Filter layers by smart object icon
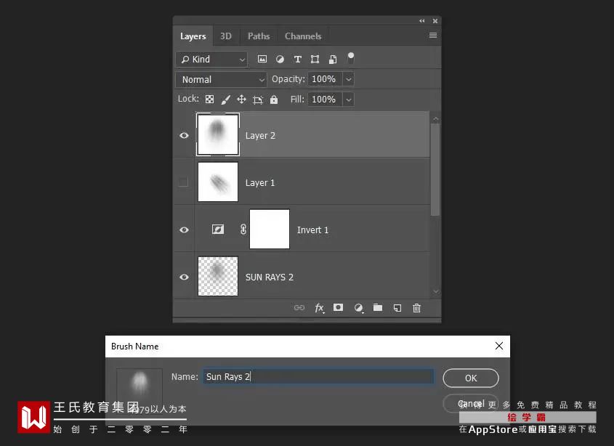Screen dimensions: 614x446 (x=333, y=59)
